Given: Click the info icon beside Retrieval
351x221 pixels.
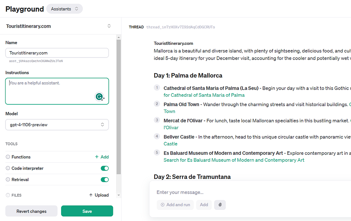Looking at the screenshot, I should (8, 180).
